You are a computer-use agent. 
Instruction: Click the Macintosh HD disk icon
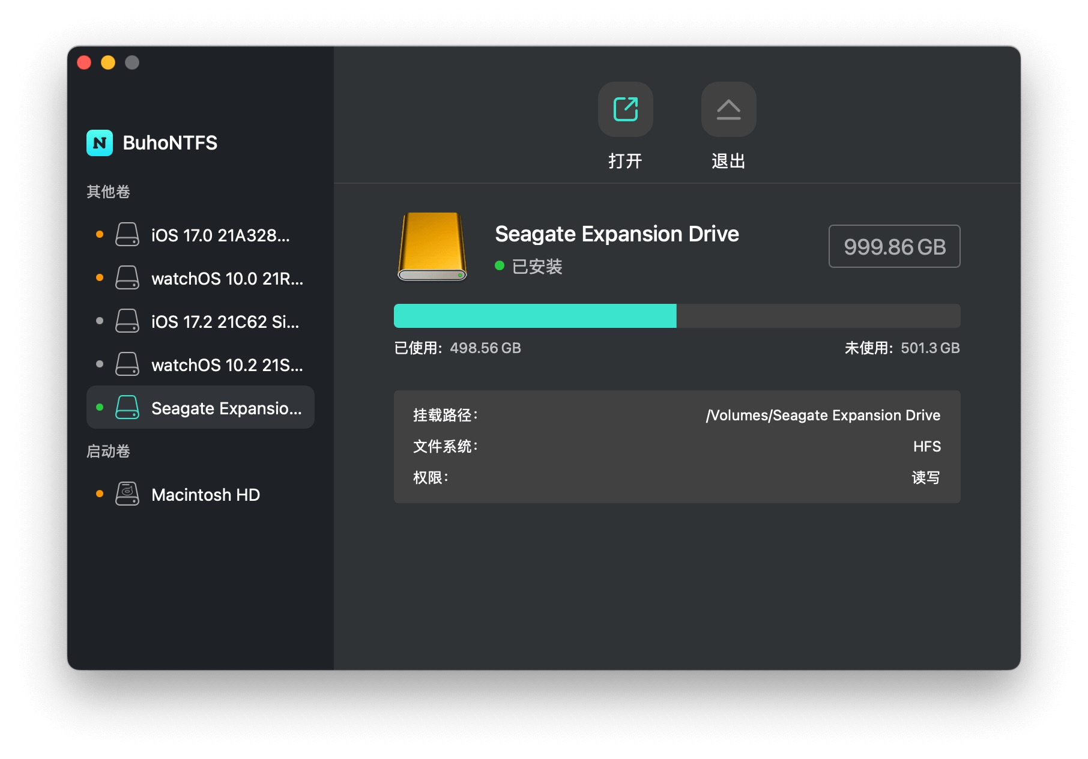(x=127, y=494)
